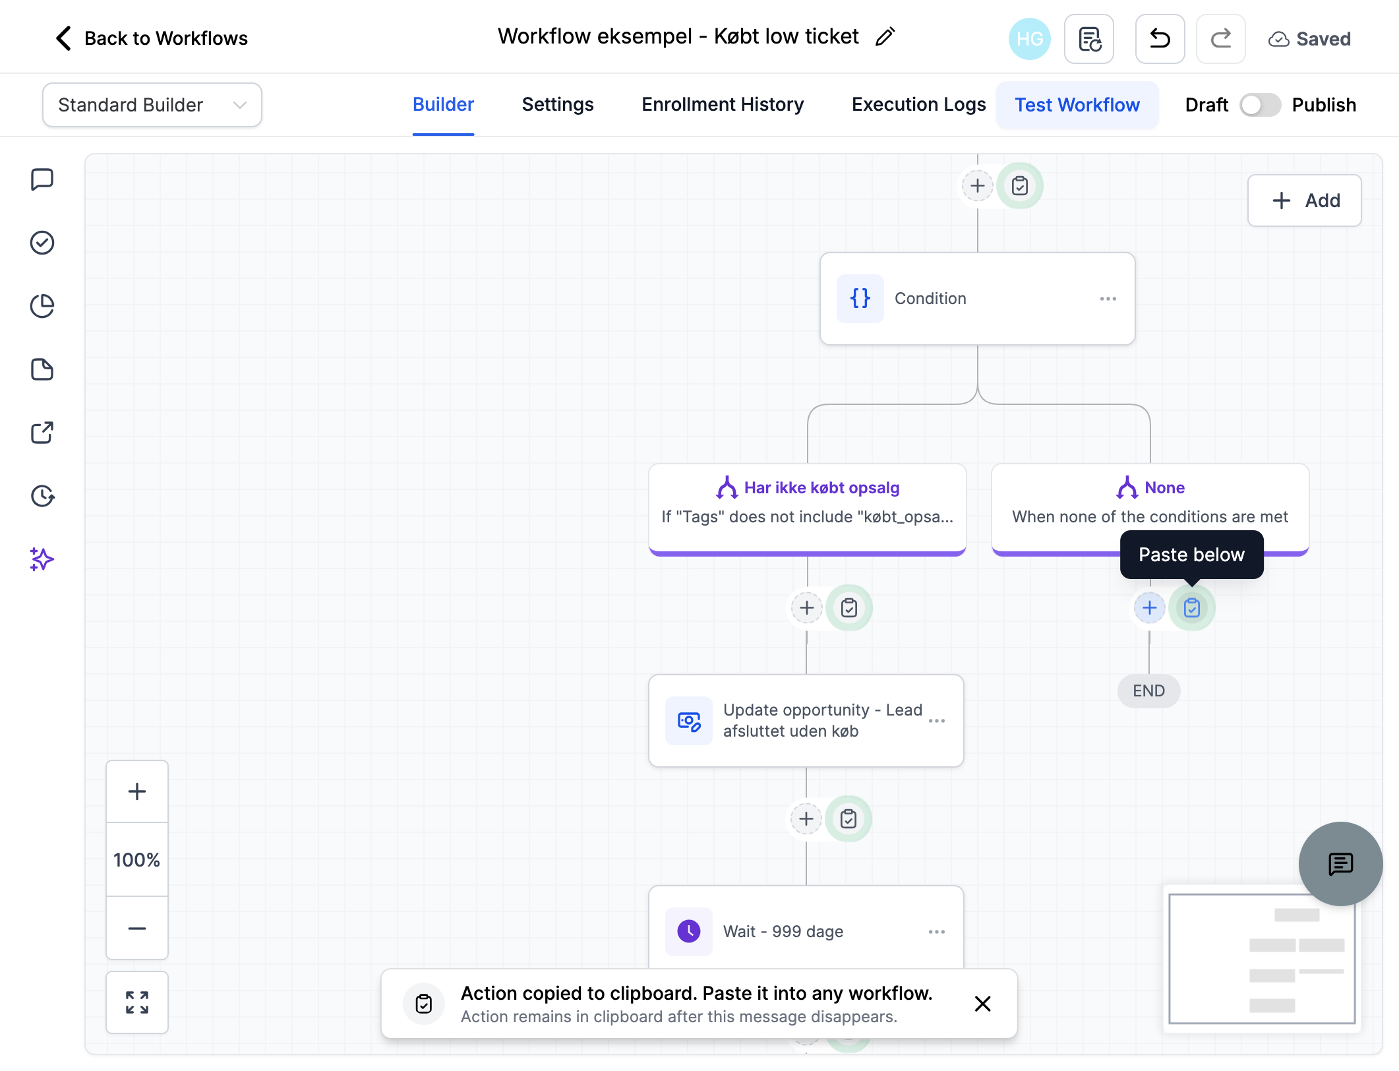Select the Har ikke købt opsalg branch
Screen dimensions: 1399x1071
click(x=808, y=509)
